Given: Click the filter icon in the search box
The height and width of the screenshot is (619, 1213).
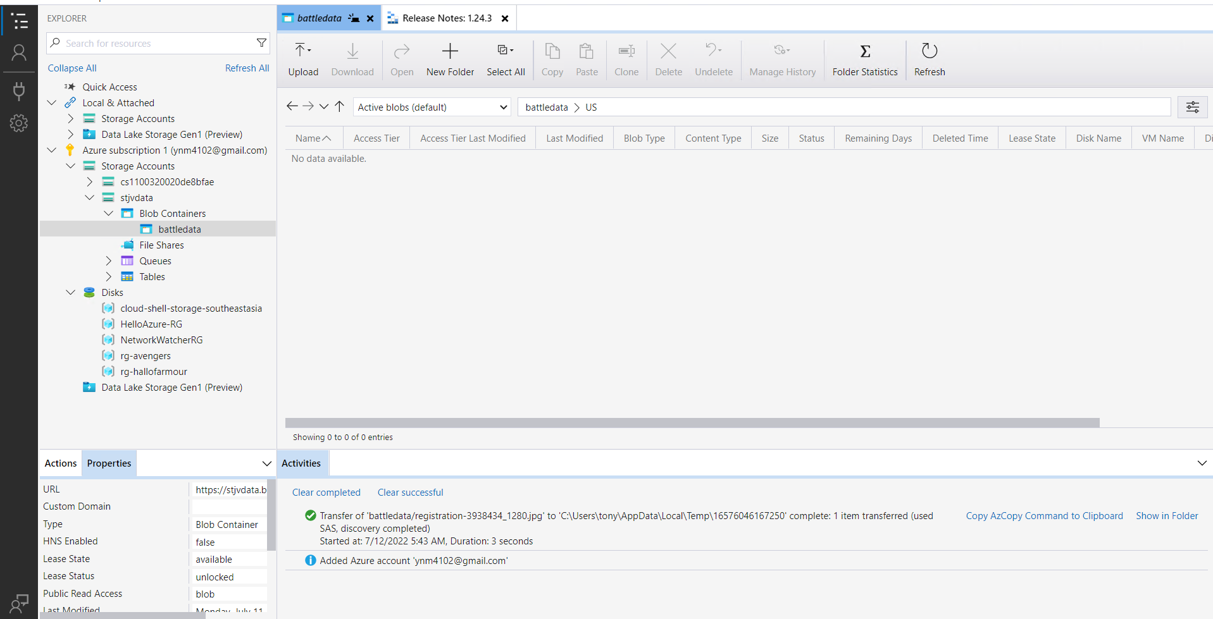Looking at the screenshot, I should [x=261, y=43].
